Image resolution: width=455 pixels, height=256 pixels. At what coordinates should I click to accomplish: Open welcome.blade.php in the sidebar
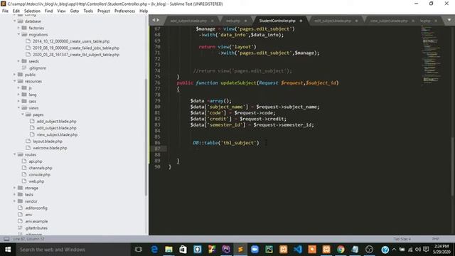[x=50, y=148]
